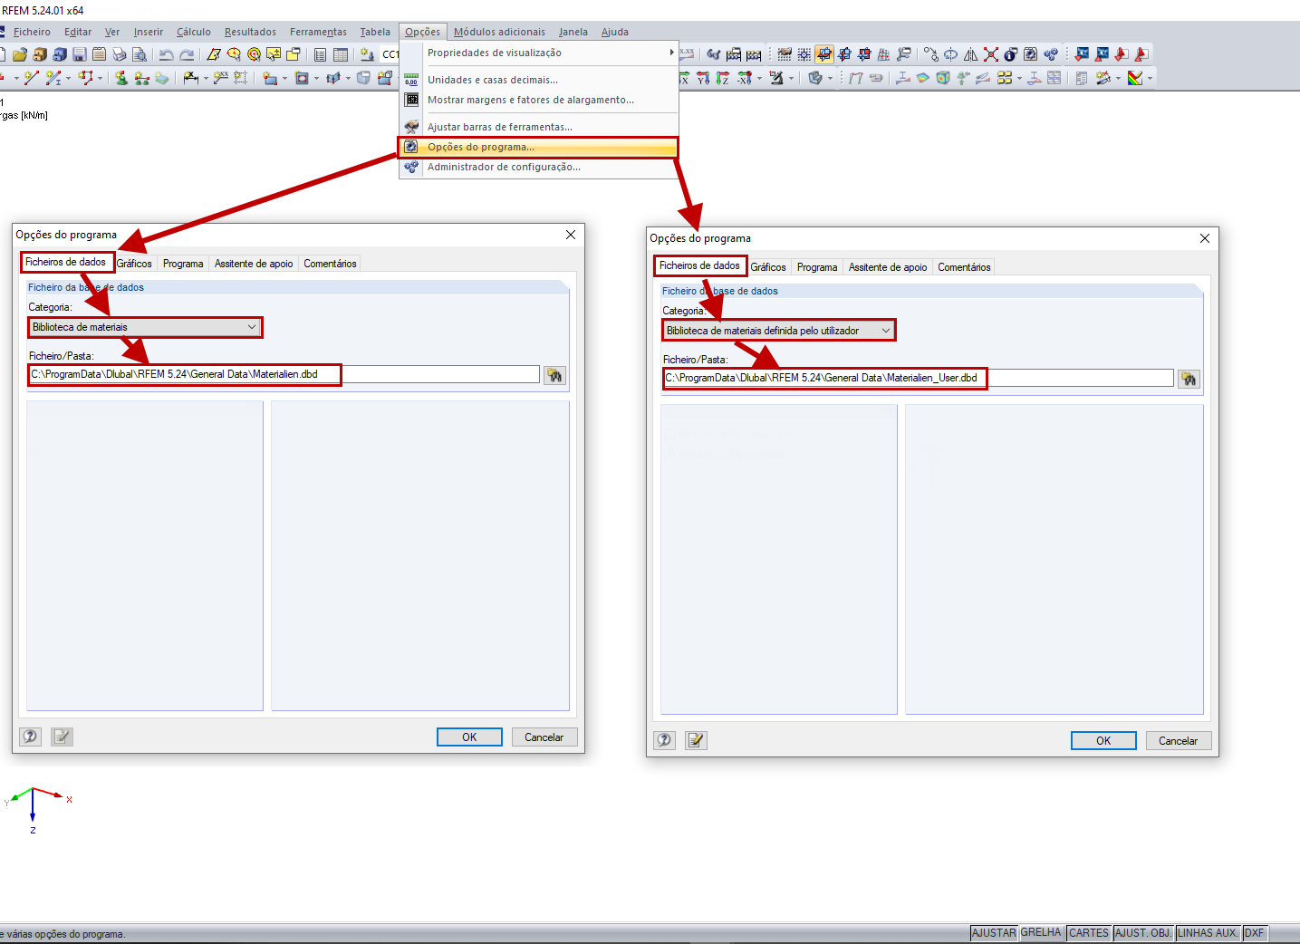Click browse file icon in right dialog

click(1189, 379)
